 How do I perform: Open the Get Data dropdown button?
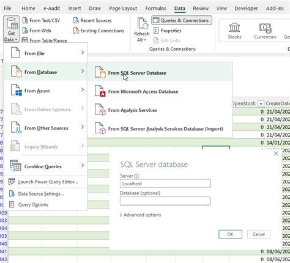click(x=11, y=29)
